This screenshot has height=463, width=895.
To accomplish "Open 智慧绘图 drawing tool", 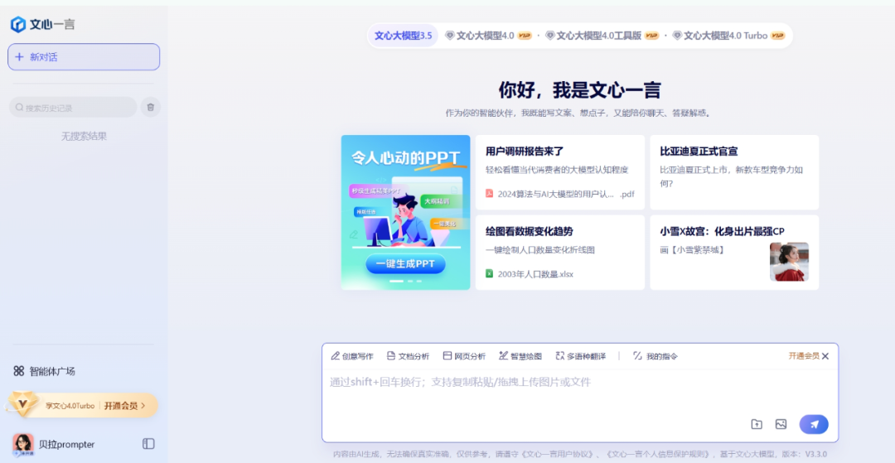I will pyautogui.click(x=520, y=356).
